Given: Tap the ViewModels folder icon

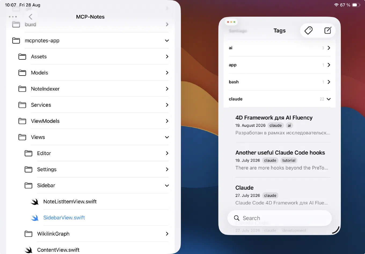Looking at the screenshot, I should (x=22, y=121).
